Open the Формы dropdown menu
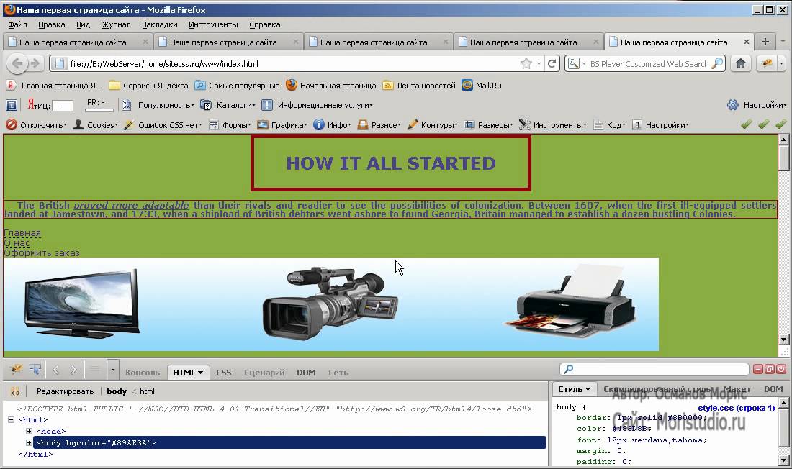The width and height of the screenshot is (792, 469). coord(230,124)
